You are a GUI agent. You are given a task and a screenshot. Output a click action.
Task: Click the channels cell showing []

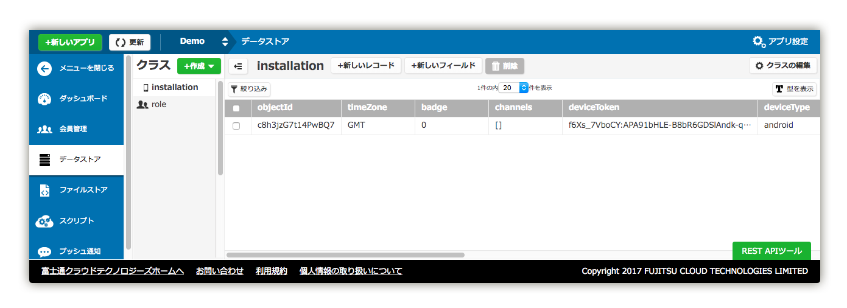click(x=525, y=125)
